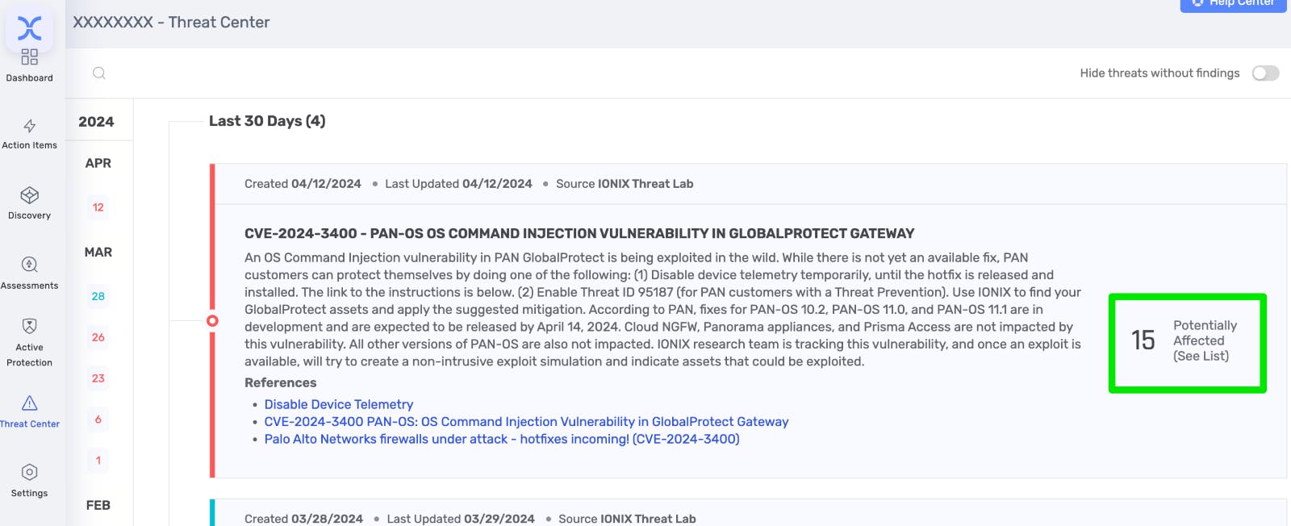
Task: Select March 23 in the timeline
Action: tap(98, 378)
